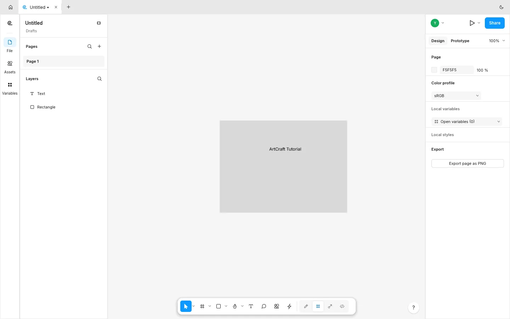Expand Move tool options chevron
The image size is (510, 319).
[194, 306]
